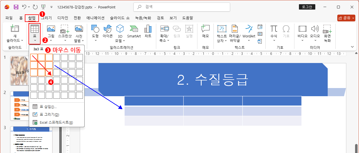This screenshot has width=359, height=153.
Task: Click the date and time icon
Action: coord(260,27)
